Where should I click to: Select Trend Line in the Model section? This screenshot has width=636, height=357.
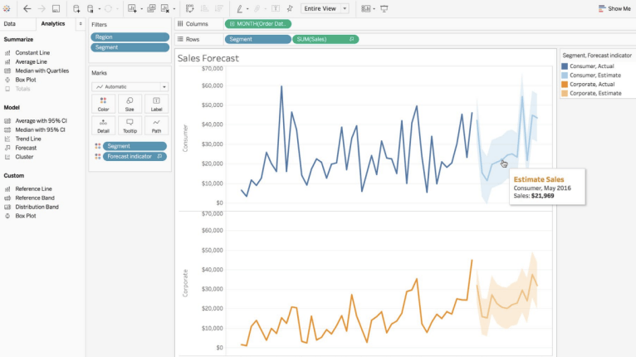[x=27, y=139]
